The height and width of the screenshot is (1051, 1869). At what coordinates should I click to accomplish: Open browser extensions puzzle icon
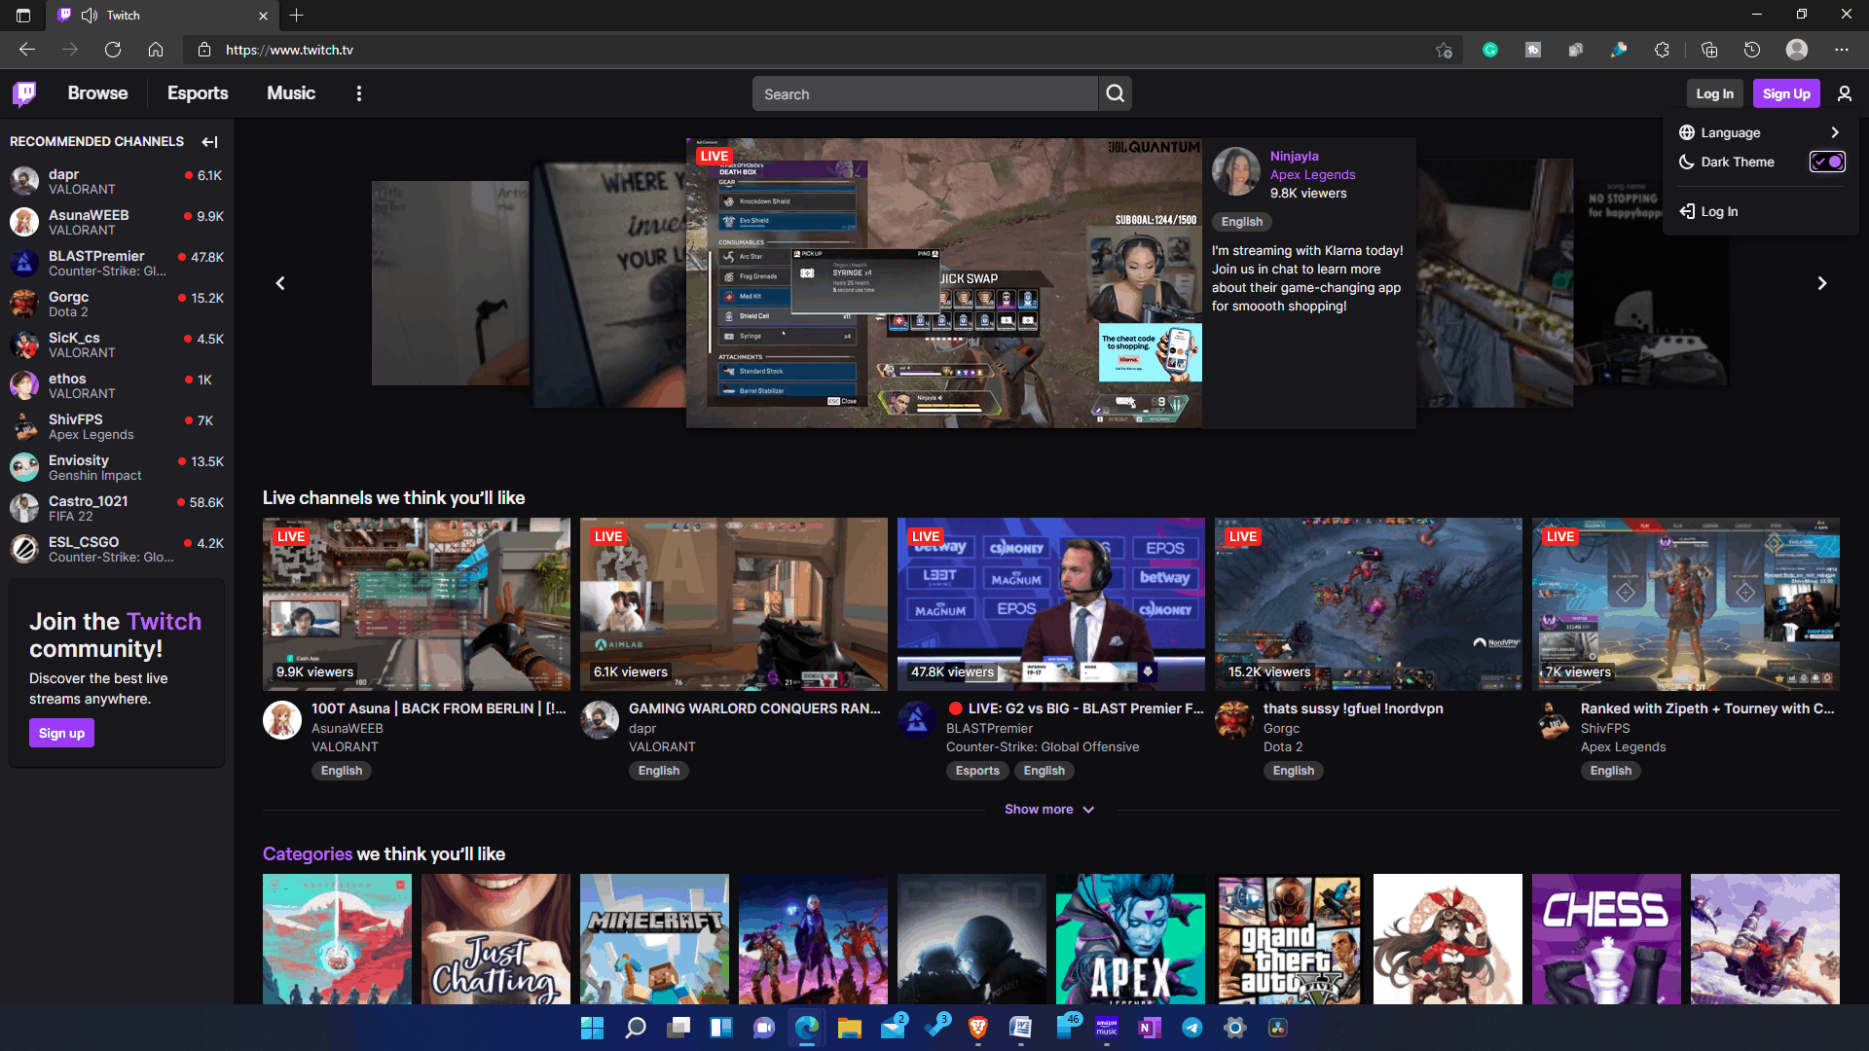(1662, 50)
